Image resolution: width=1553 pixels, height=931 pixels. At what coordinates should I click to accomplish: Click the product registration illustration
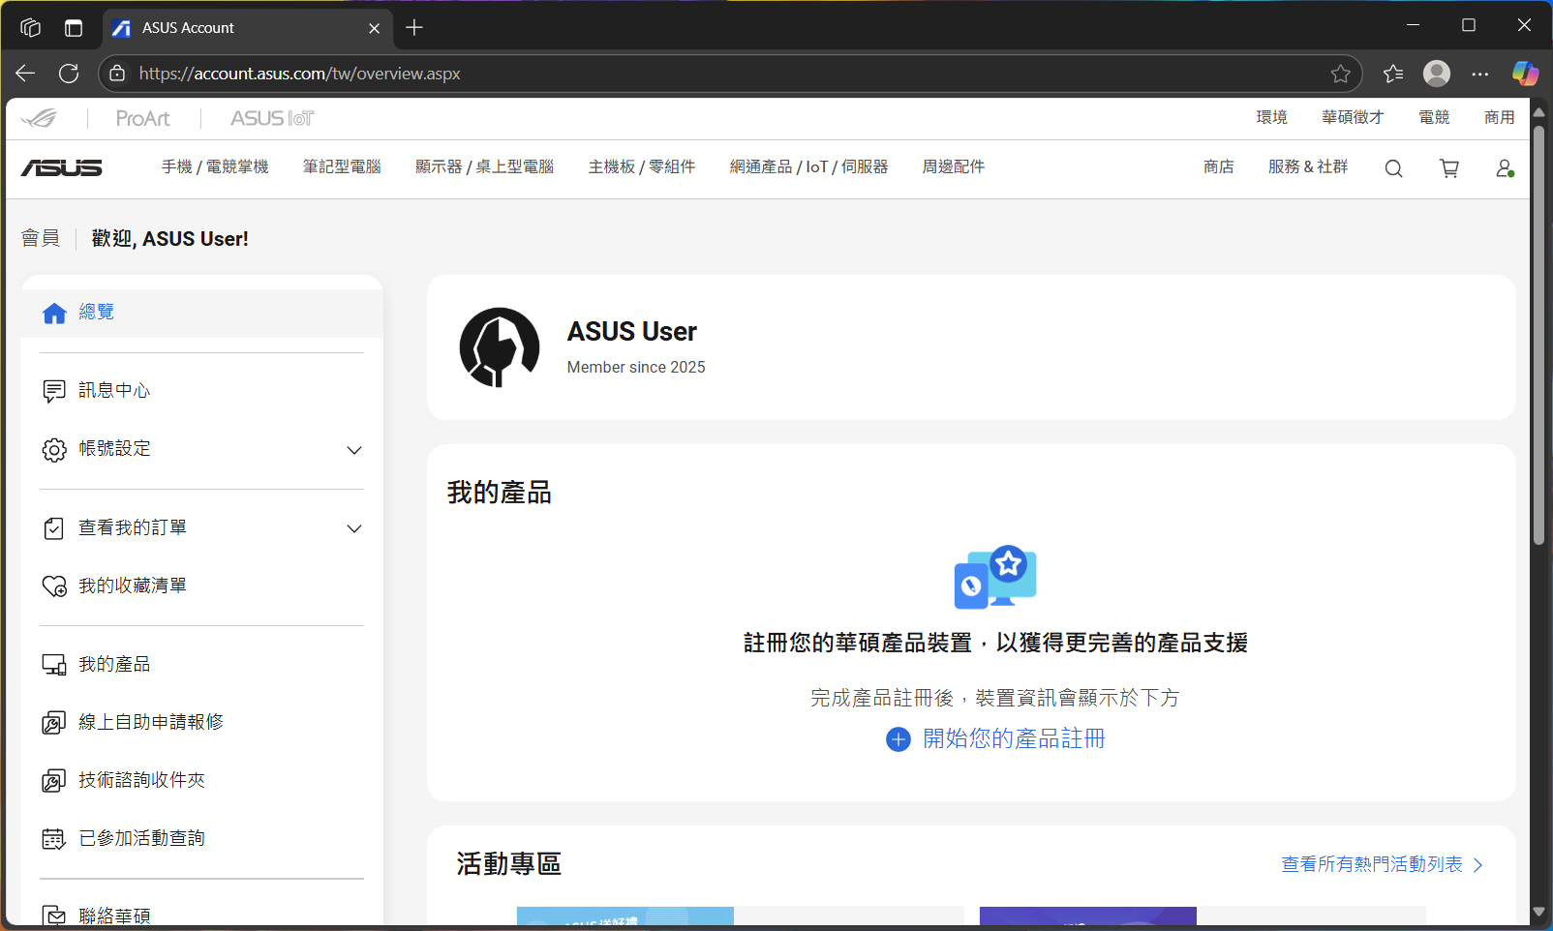coord(995,577)
